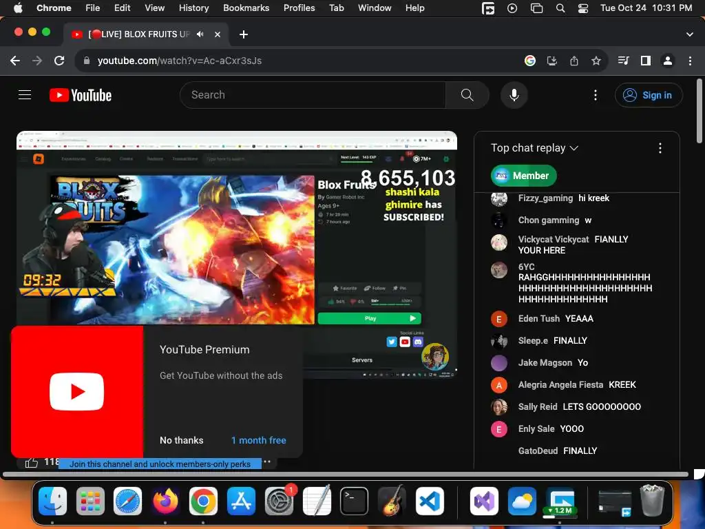
Task: Launch Safari from the dock
Action: tap(127, 501)
